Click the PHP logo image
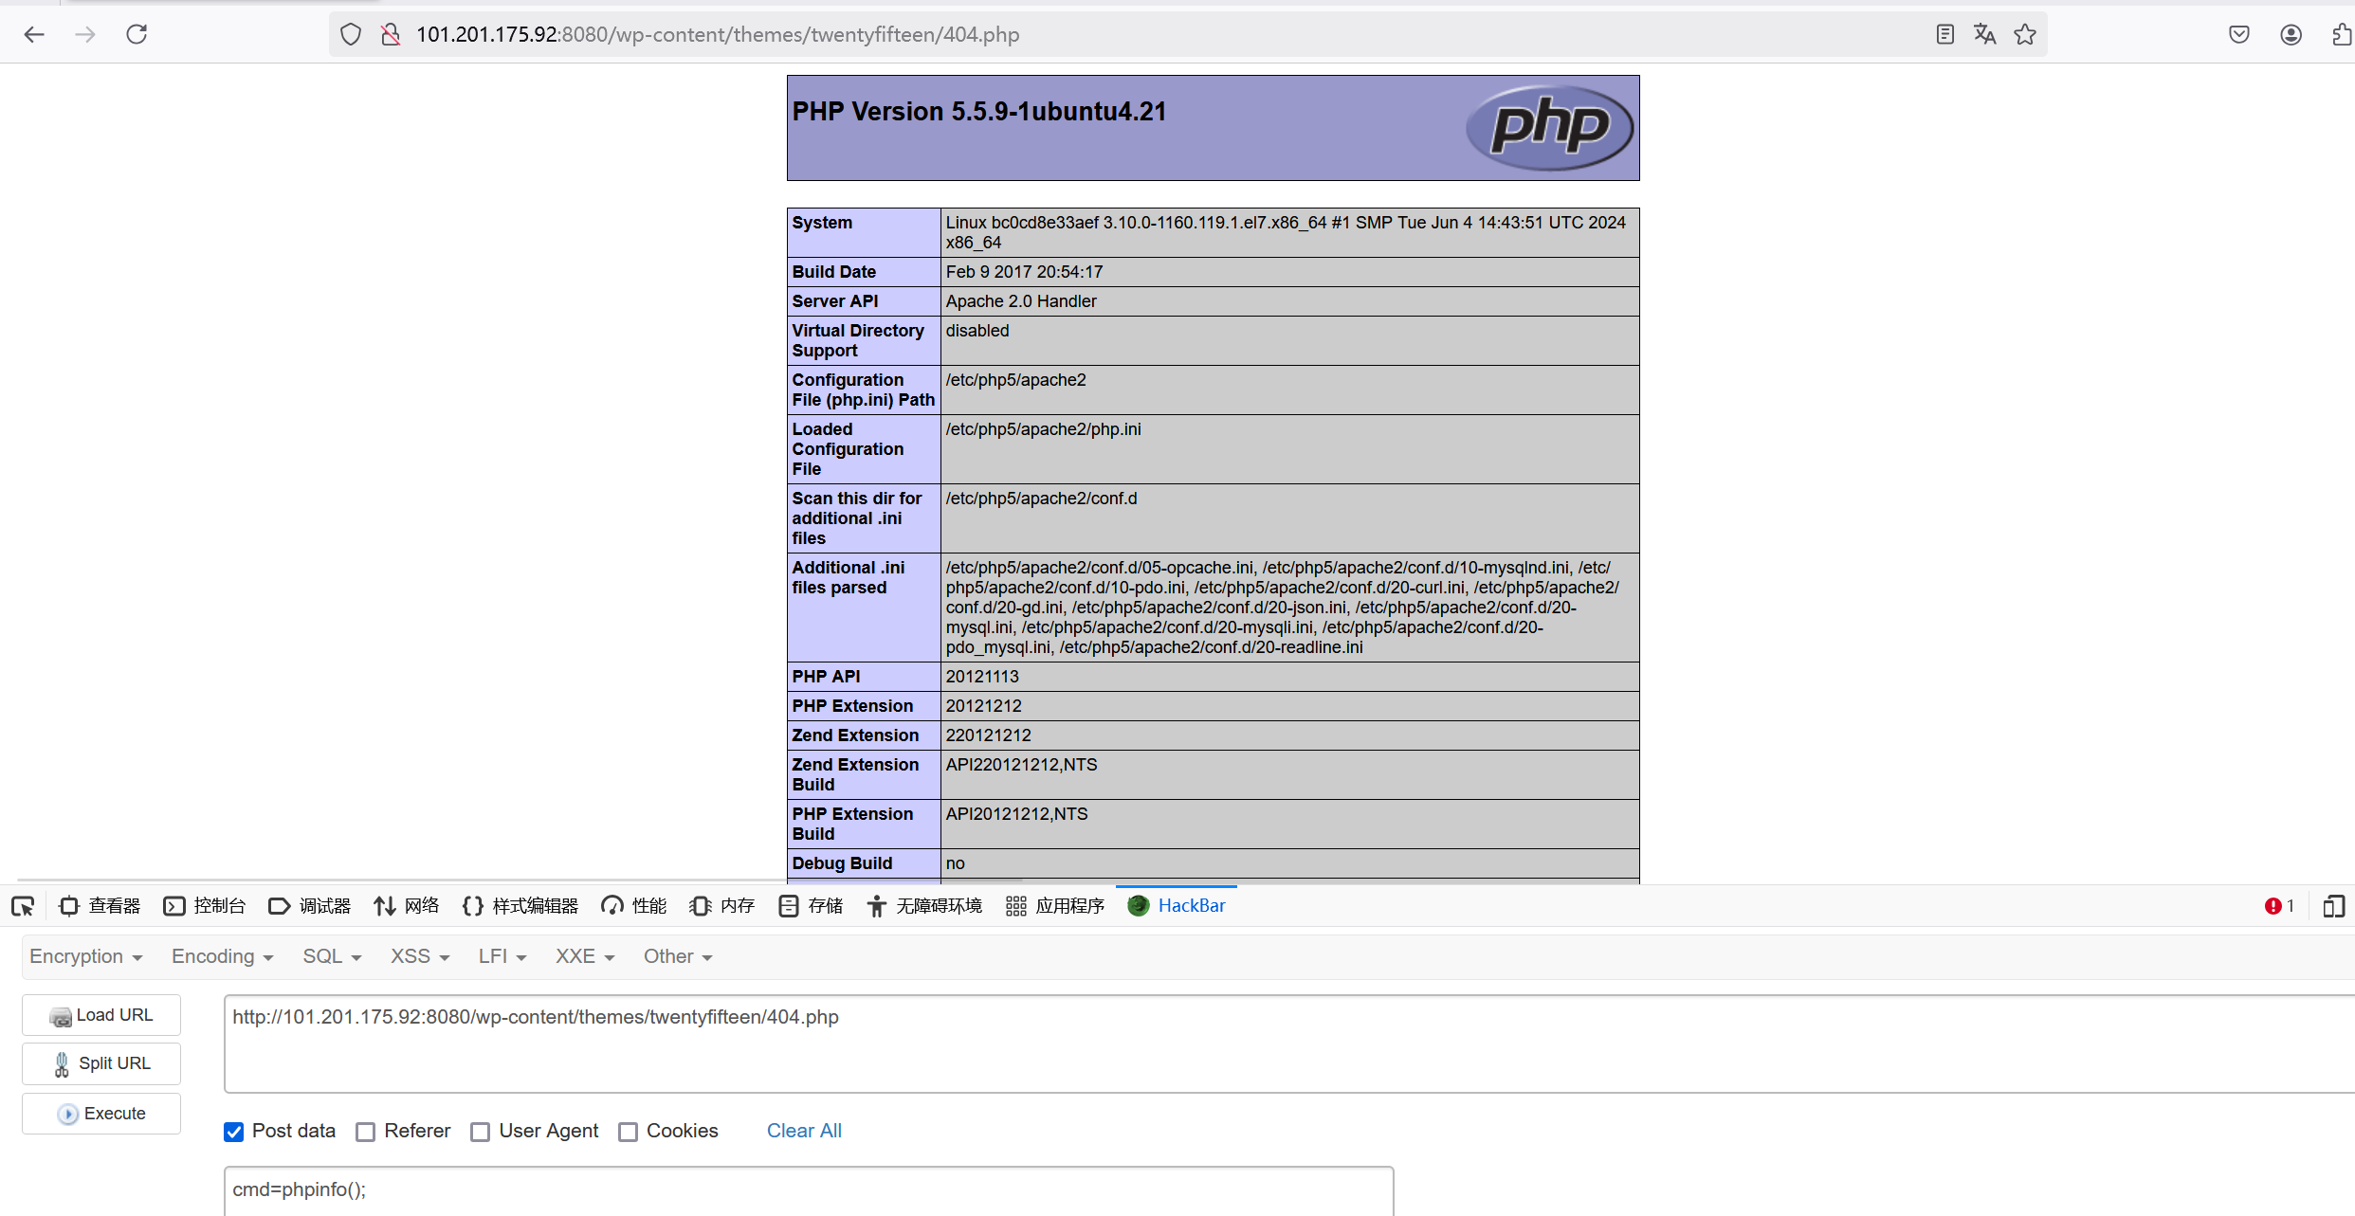This screenshot has width=2355, height=1216. [x=1549, y=127]
